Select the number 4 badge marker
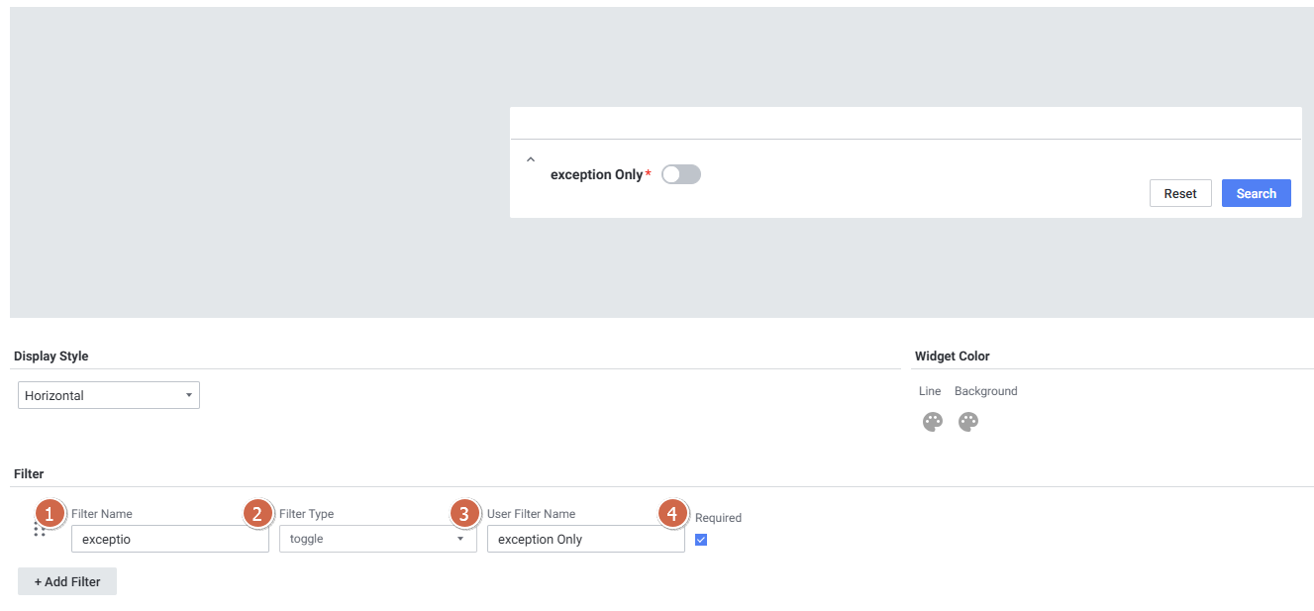The image size is (1314, 611). pyautogui.click(x=673, y=513)
